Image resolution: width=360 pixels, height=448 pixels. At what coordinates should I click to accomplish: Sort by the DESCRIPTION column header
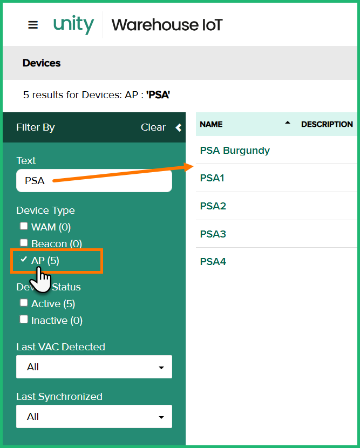pyautogui.click(x=327, y=124)
